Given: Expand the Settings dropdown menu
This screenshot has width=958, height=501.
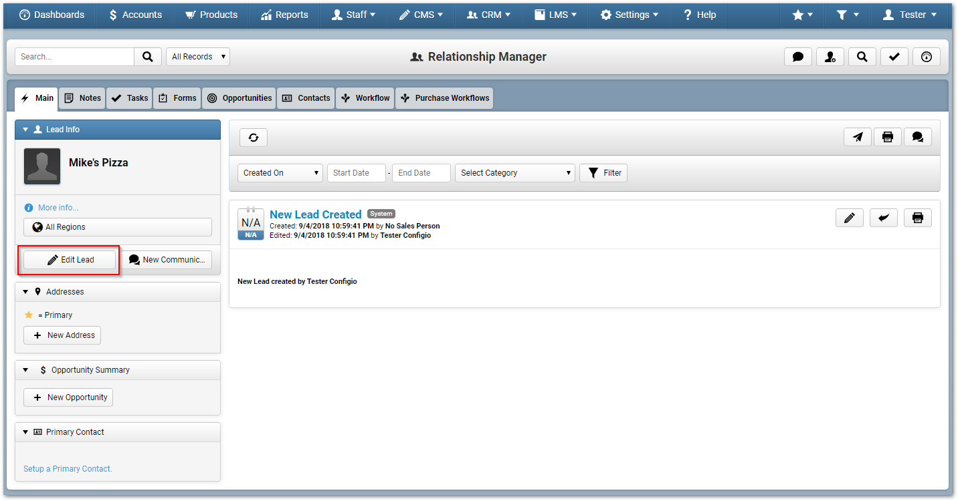Looking at the screenshot, I should 629,15.
